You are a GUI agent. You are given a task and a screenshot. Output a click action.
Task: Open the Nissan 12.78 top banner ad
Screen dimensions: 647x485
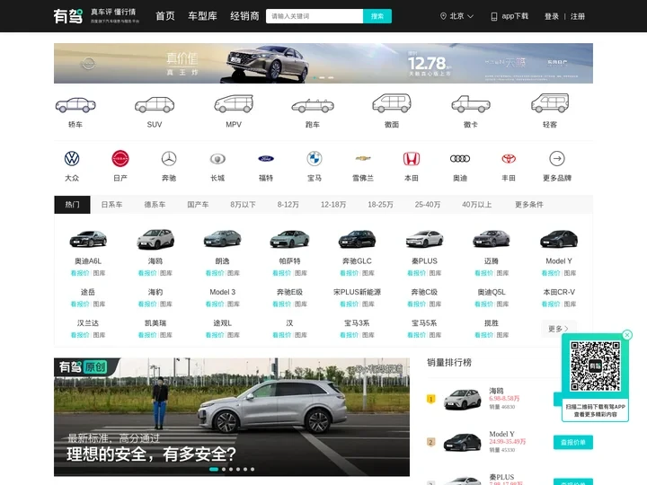pyautogui.click(x=323, y=63)
